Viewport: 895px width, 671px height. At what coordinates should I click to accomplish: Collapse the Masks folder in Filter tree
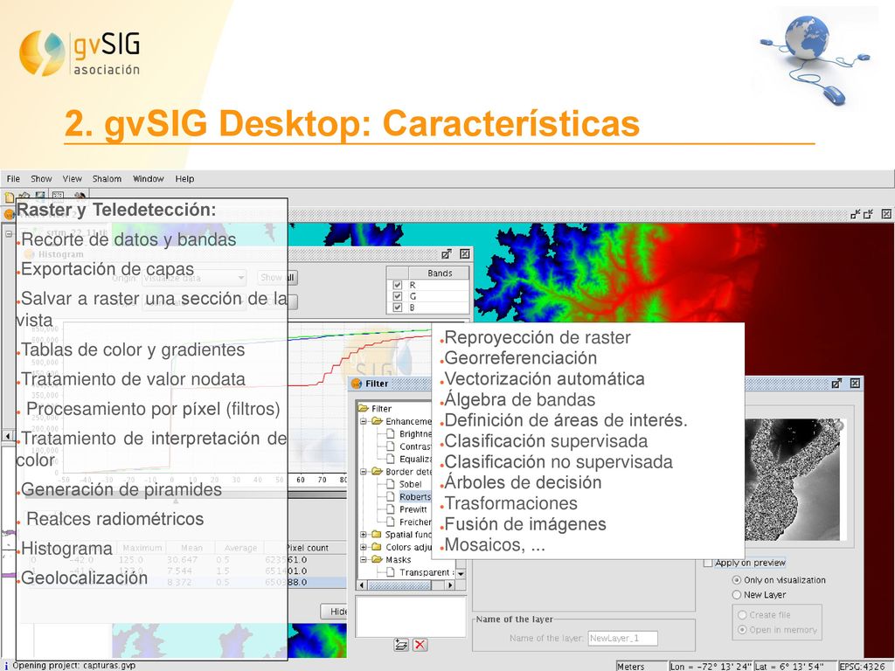point(363,560)
